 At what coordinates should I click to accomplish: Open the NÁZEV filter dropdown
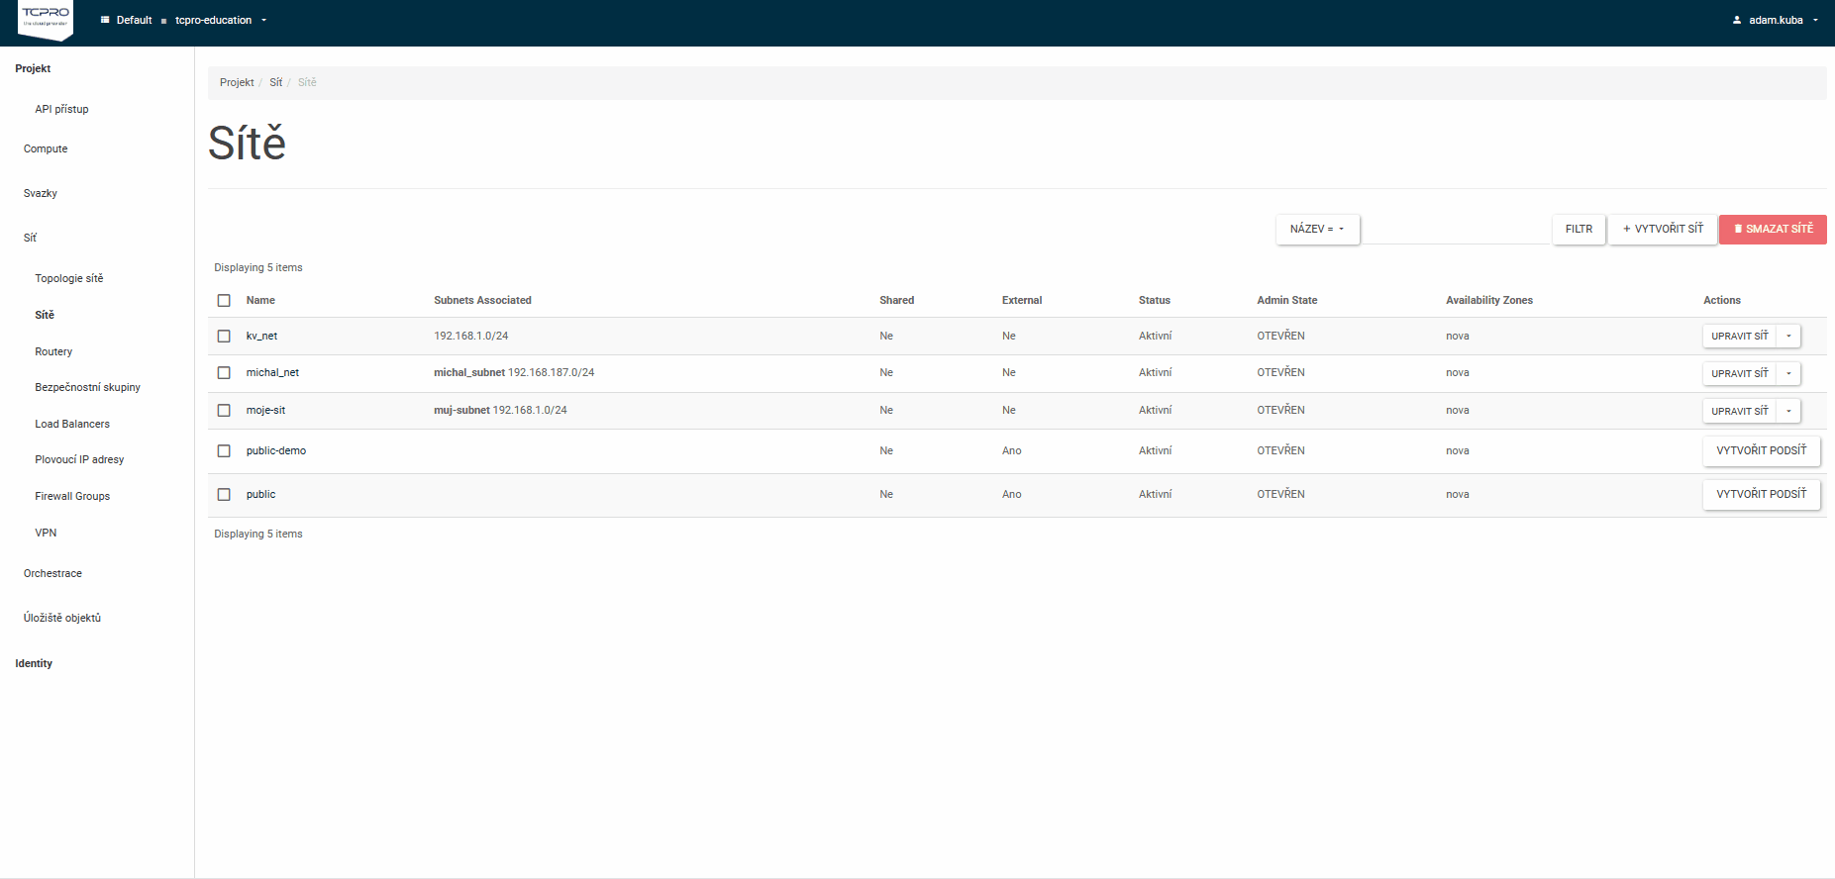pos(1317,229)
